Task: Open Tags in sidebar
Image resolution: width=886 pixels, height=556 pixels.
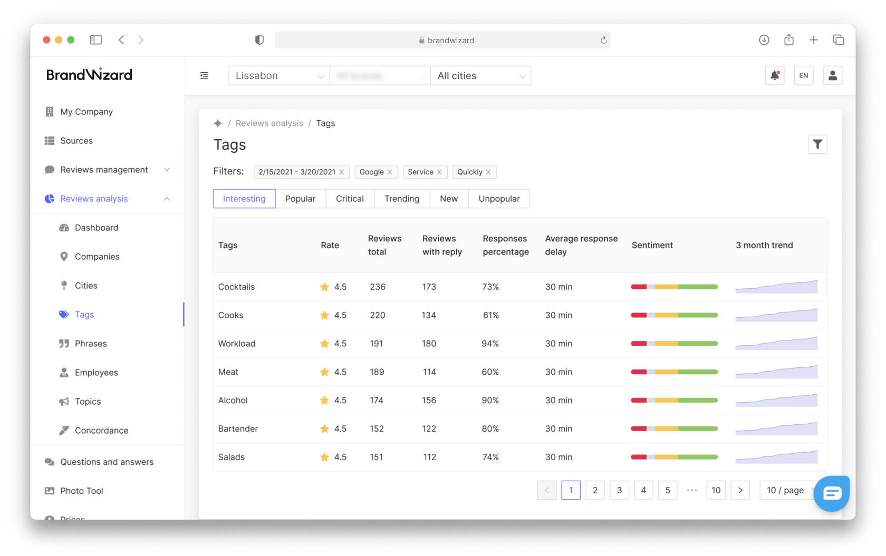Action: click(x=84, y=315)
